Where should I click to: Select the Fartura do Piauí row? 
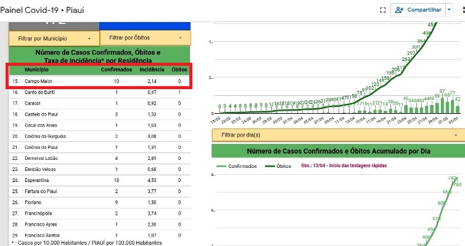pyautogui.click(x=100, y=191)
